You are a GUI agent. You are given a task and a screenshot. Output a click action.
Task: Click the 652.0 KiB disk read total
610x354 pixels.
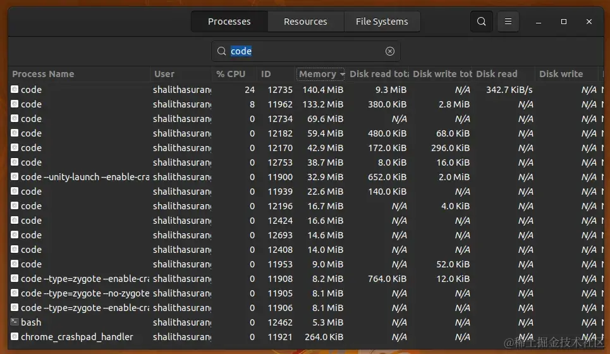(x=387, y=177)
